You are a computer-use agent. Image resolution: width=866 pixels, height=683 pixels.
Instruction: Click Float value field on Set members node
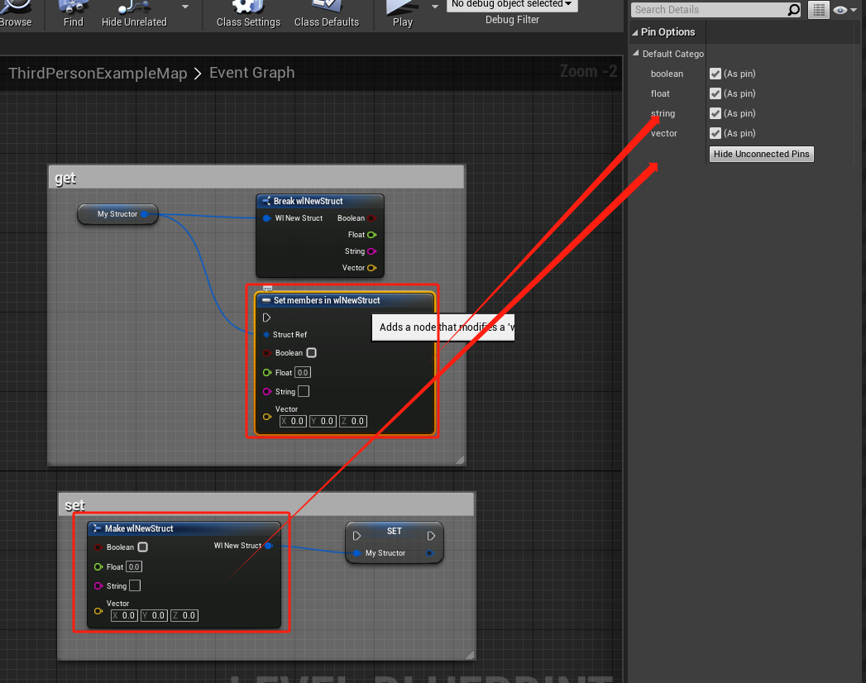[x=303, y=372]
